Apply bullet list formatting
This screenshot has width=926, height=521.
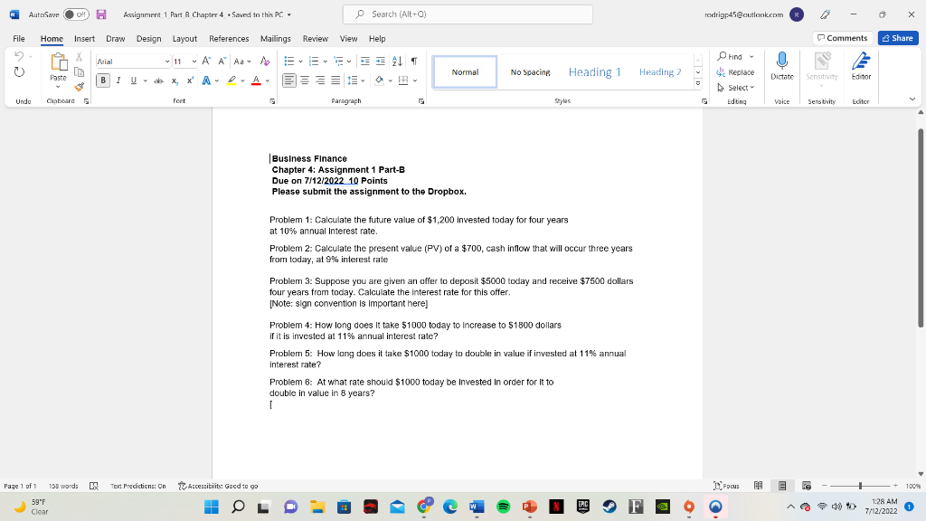(289, 60)
